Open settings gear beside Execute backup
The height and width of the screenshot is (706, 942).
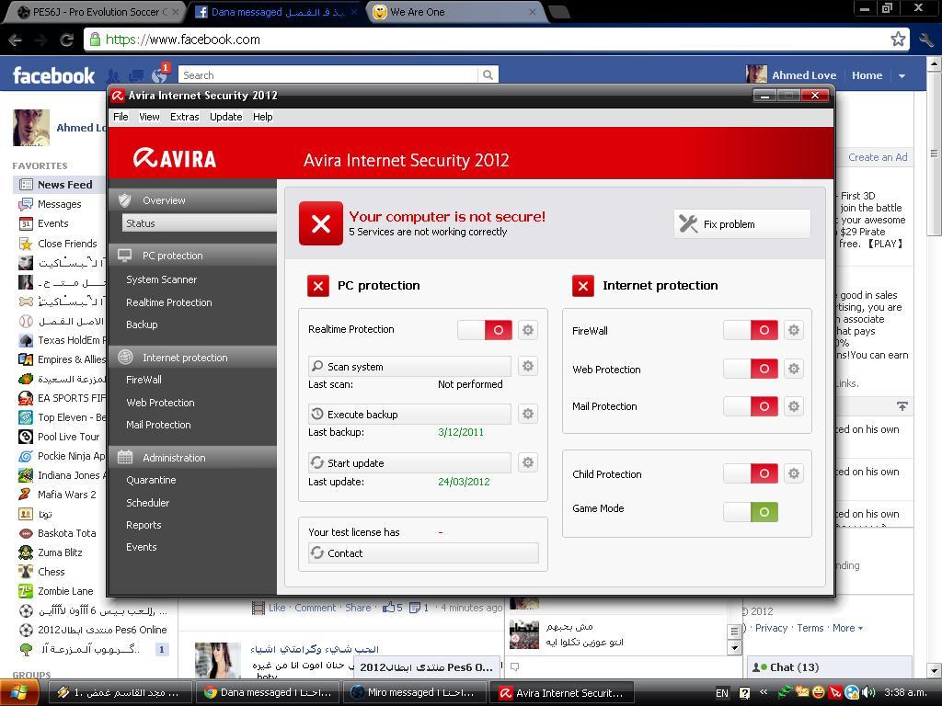527,414
